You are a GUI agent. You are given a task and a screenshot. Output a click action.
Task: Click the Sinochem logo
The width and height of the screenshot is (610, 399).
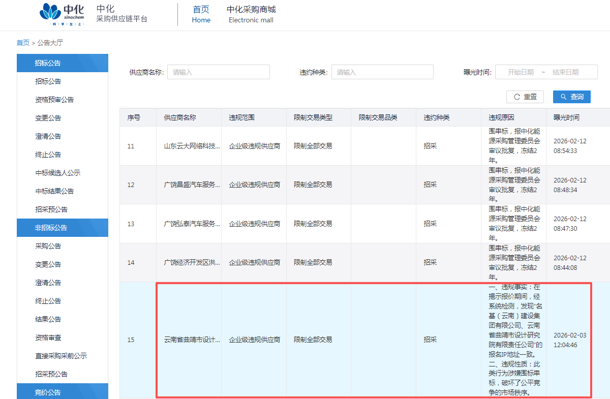click(x=64, y=14)
